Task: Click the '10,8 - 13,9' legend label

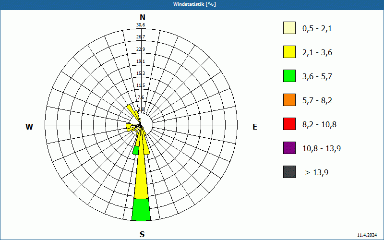Action: point(322,149)
